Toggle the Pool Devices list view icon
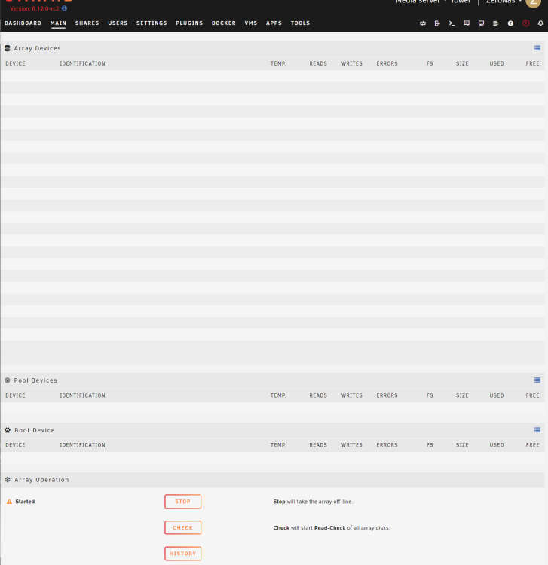The image size is (548, 565). [537, 380]
